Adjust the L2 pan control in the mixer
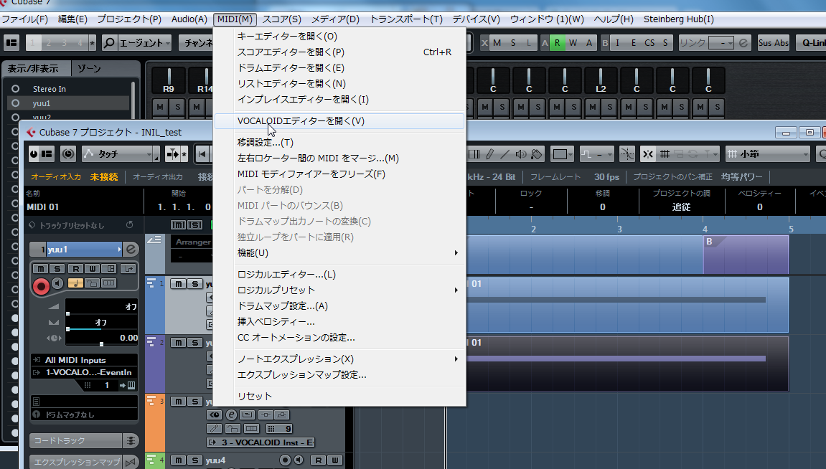 click(601, 81)
